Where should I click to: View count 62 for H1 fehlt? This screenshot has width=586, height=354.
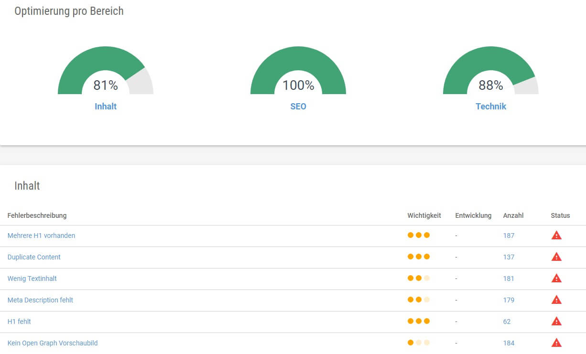pos(507,322)
